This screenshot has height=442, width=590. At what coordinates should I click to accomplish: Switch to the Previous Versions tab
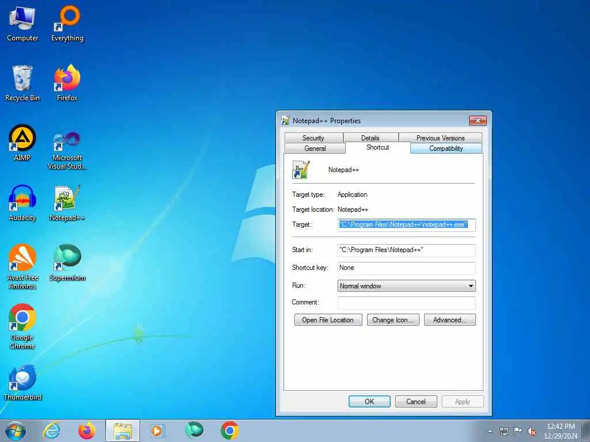440,138
